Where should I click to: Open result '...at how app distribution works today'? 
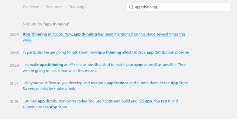click(x=100, y=104)
